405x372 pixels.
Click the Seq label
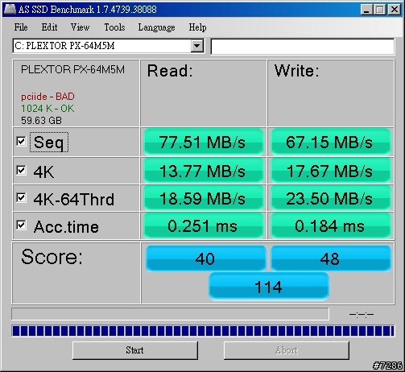(x=49, y=142)
